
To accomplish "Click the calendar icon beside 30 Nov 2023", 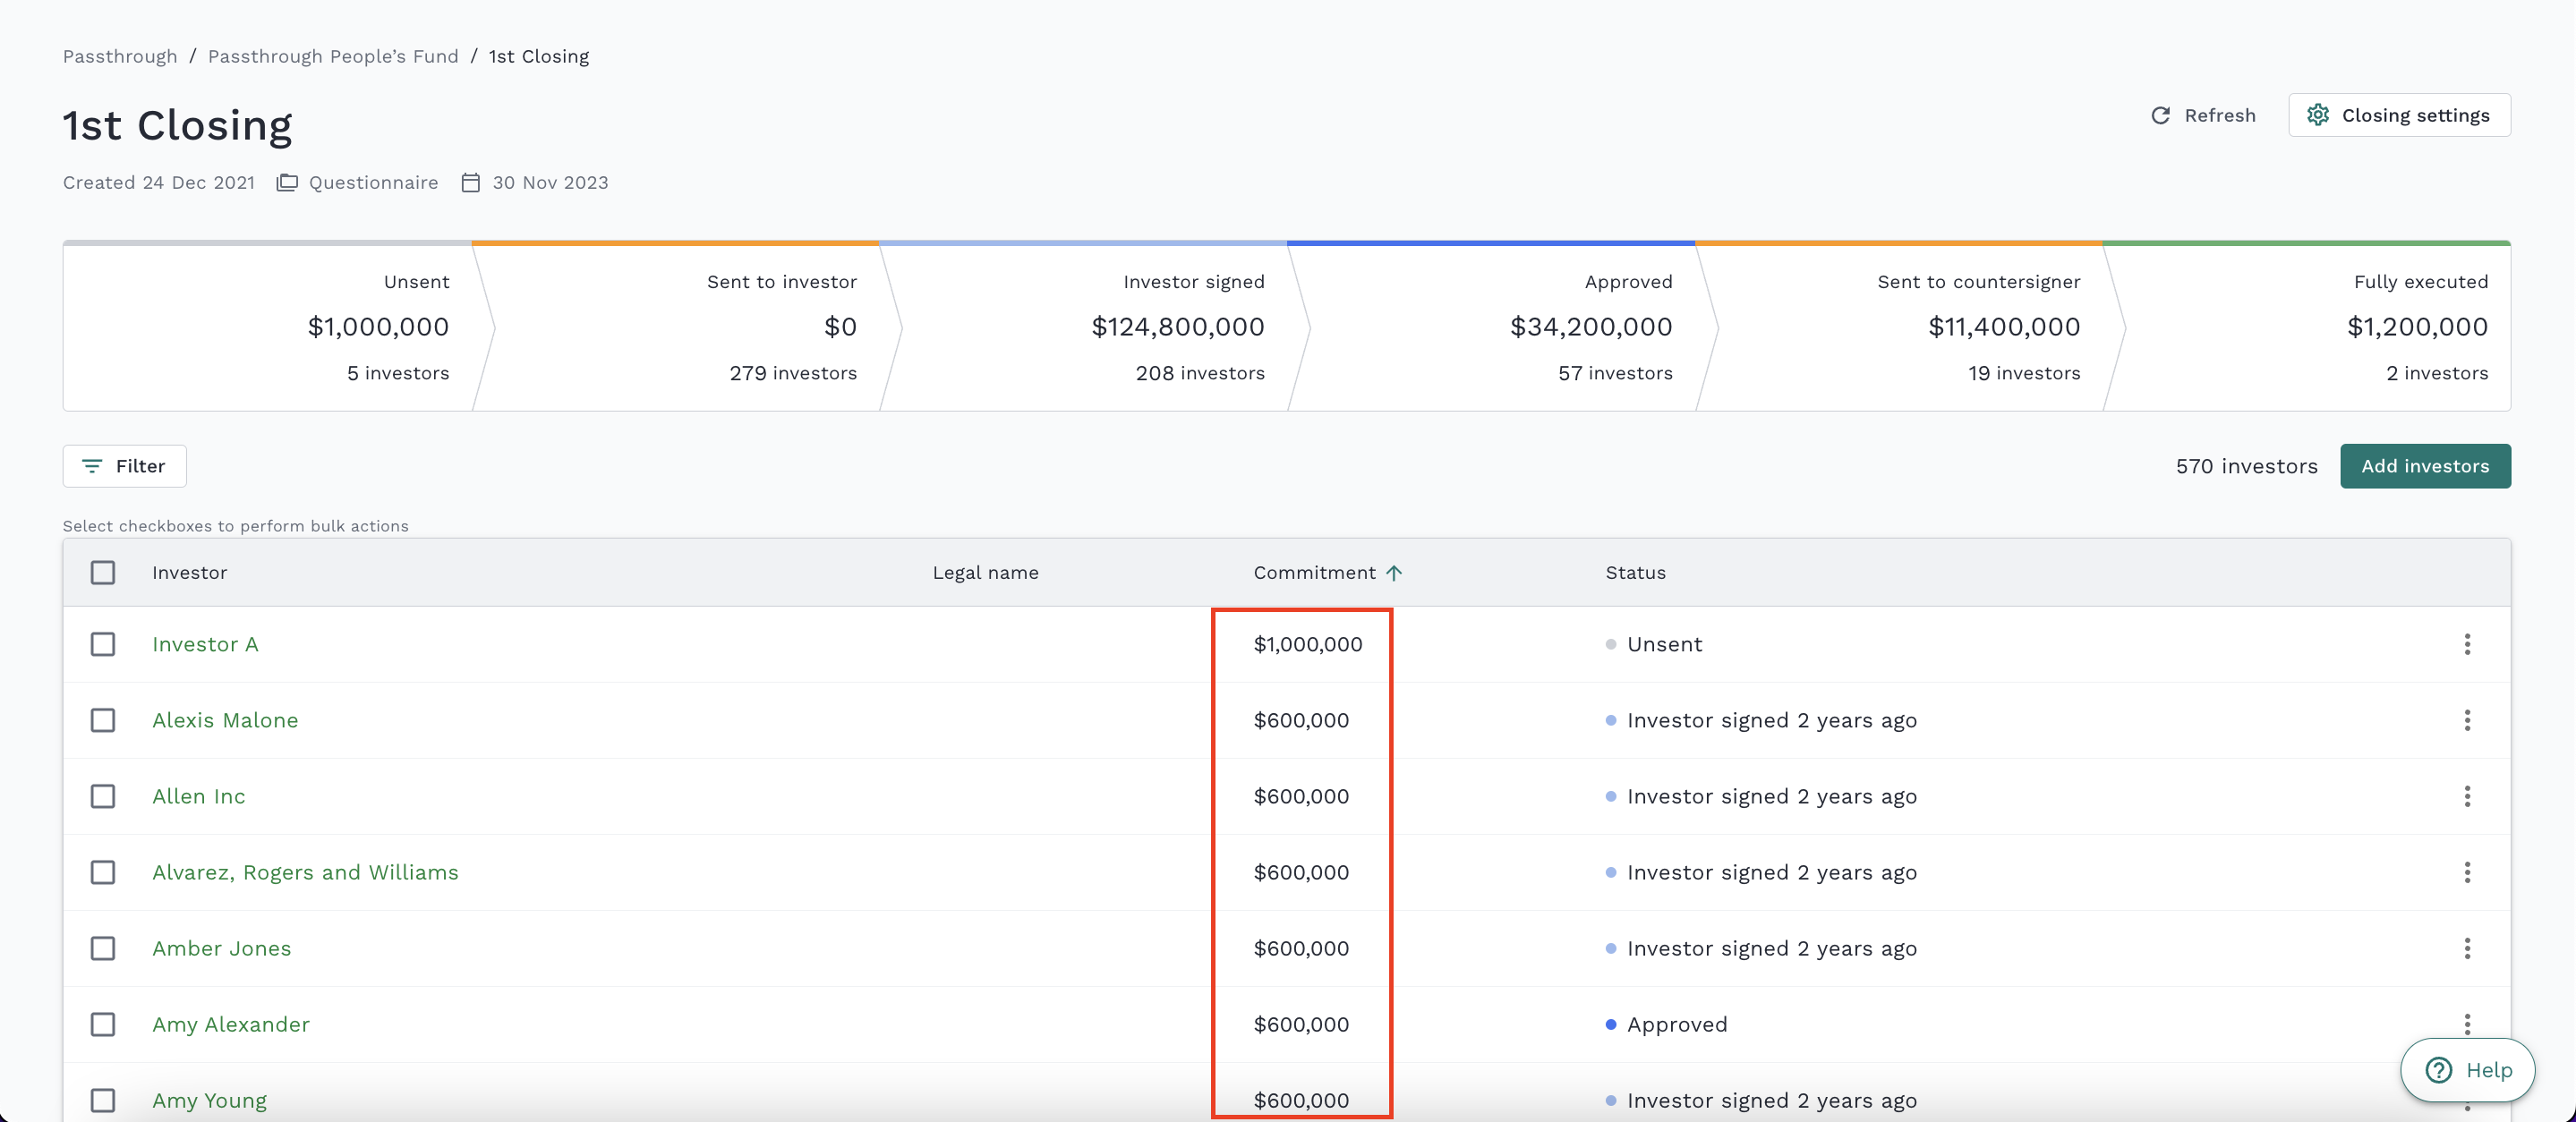I will tap(471, 183).
